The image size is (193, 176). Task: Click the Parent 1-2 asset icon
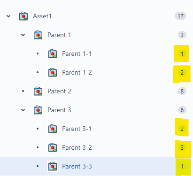pos(53,72)
